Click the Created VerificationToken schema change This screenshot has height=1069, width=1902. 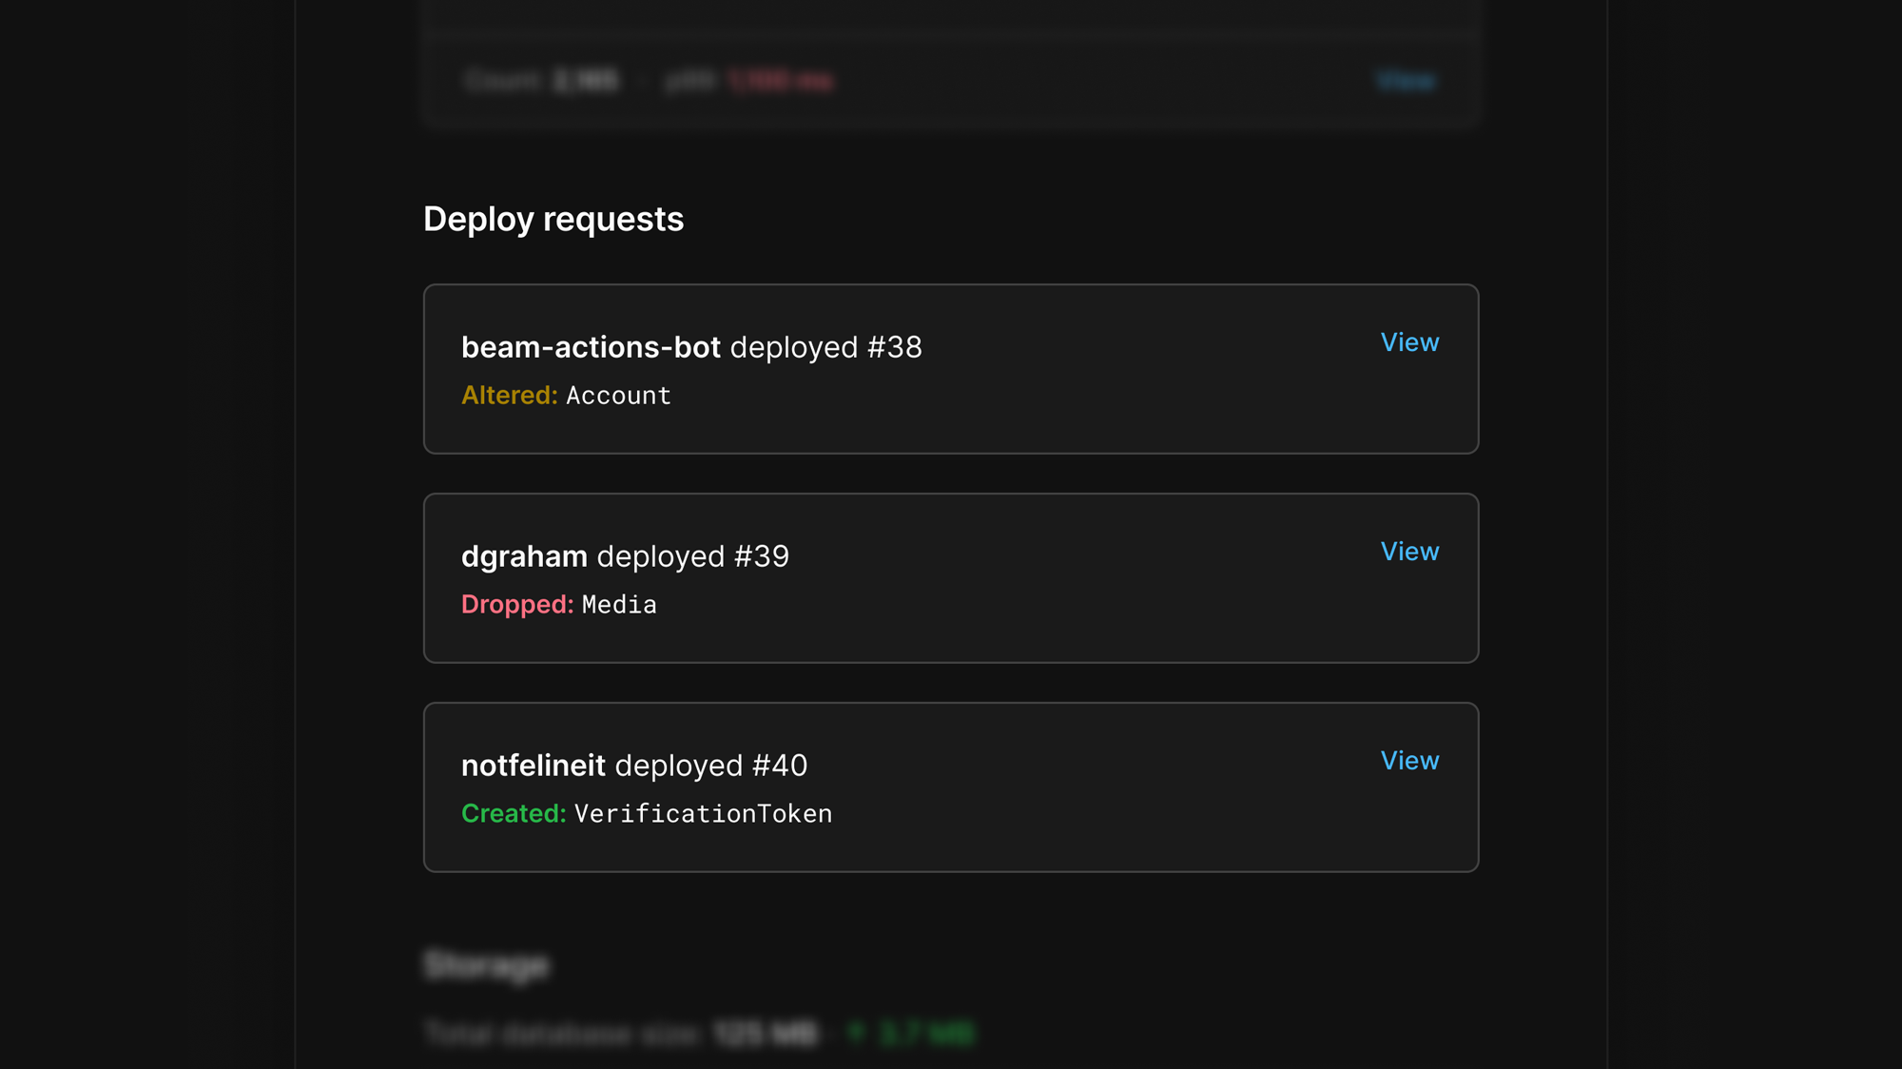[x=646, y=813]
